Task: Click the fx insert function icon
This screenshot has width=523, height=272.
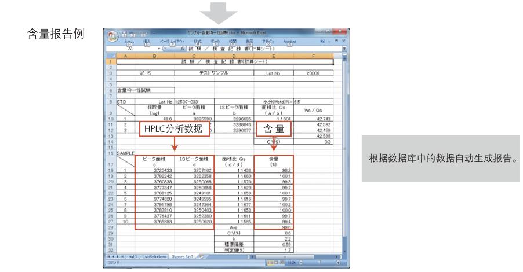Action: [183, 49]
